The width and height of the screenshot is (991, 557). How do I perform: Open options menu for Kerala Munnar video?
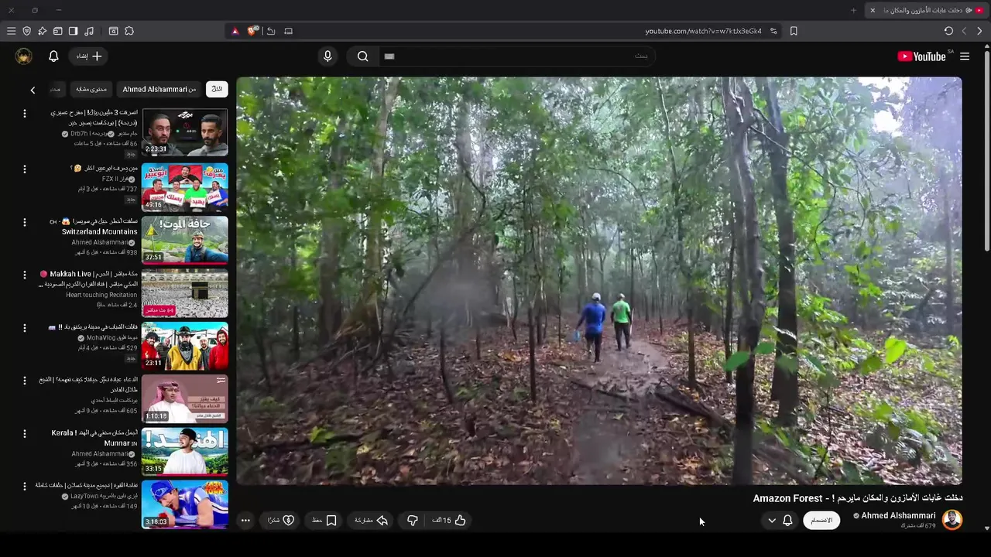click(24, 434)
